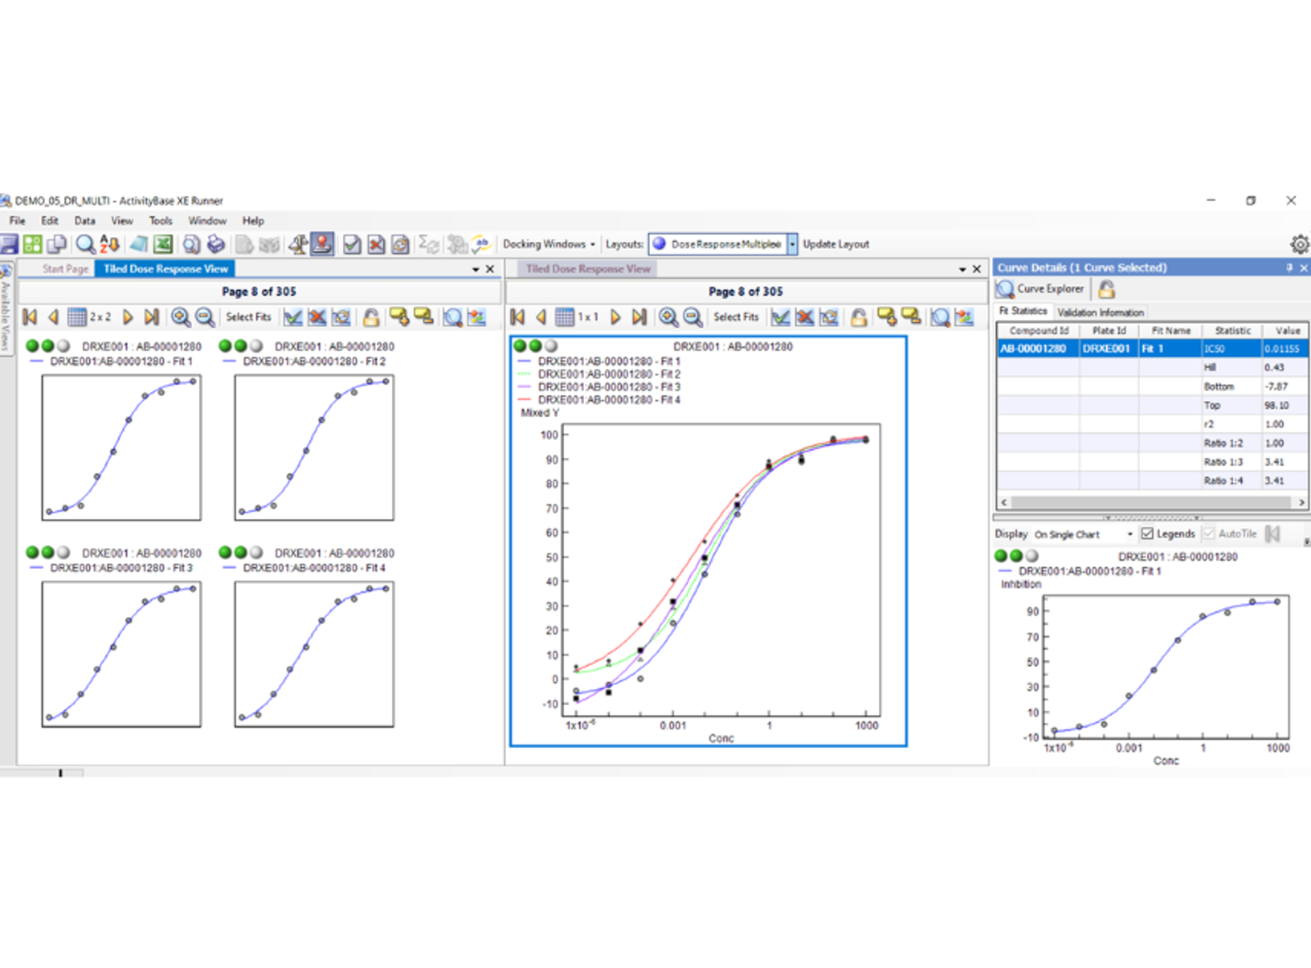Toggle first green light on large overlay chart
Image resolution: width=1311 pixels, height=968 pixels.
520,346
